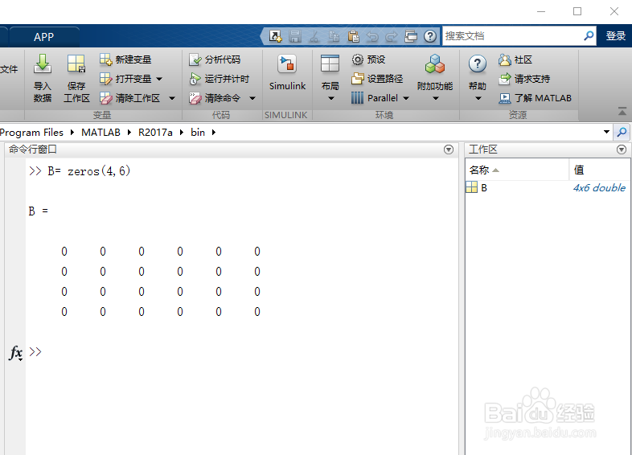Click the command prompt input line

(x=242, y=352)
